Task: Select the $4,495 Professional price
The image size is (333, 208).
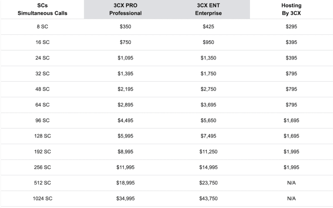Action: (125, 121)
